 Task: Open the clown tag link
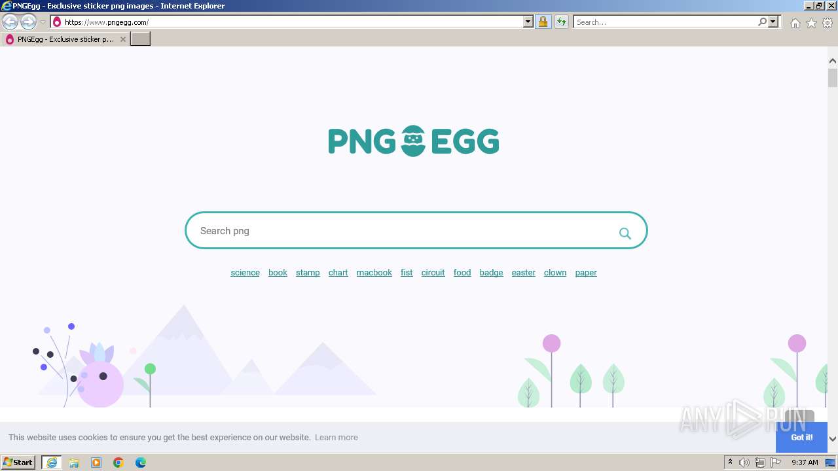tap(555, 273)
